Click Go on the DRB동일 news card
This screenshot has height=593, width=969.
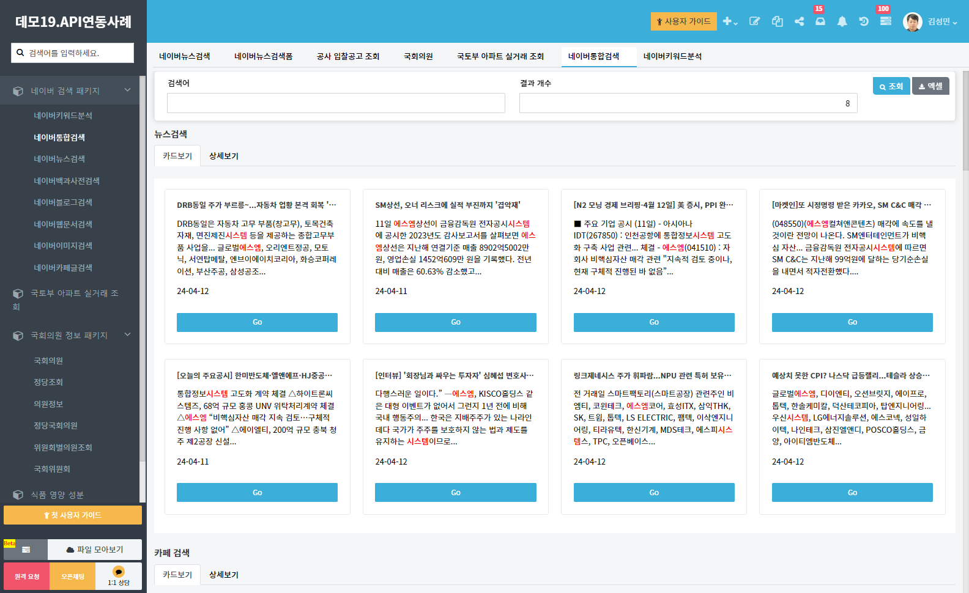click(x=257, y=322)
